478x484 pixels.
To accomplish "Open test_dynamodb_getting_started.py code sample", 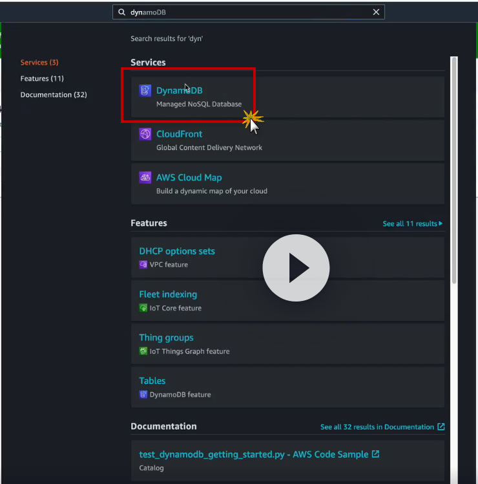I will (x=254, y=454).
